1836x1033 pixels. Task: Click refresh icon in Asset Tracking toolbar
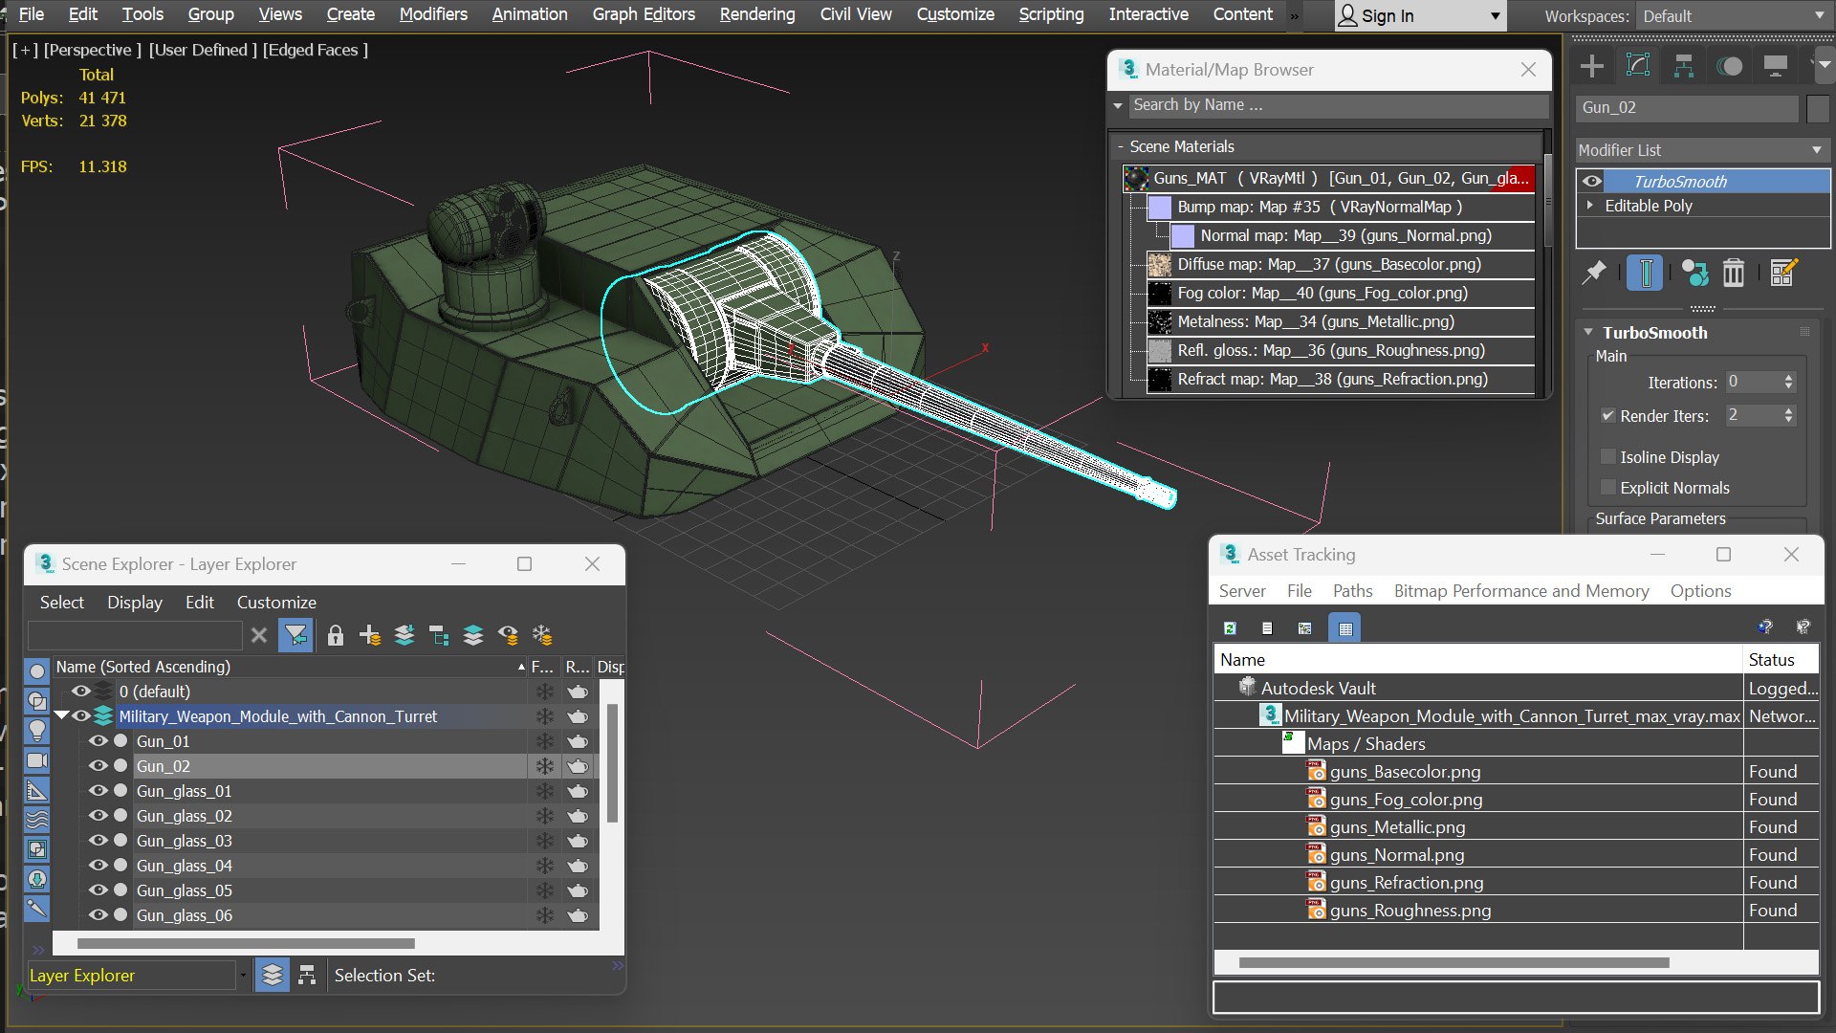pos(1231,628)
